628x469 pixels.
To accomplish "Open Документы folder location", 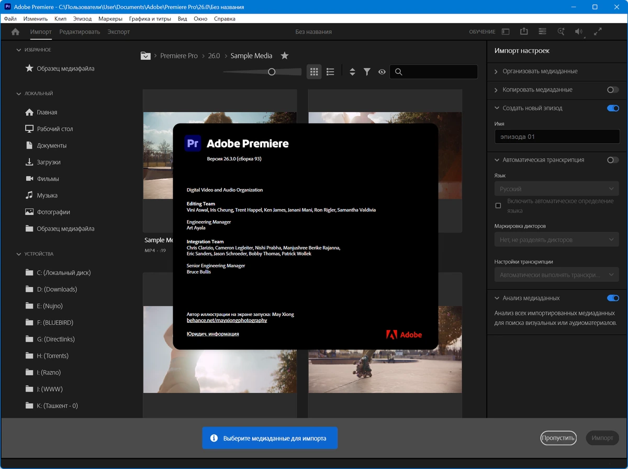I will 46,146.
